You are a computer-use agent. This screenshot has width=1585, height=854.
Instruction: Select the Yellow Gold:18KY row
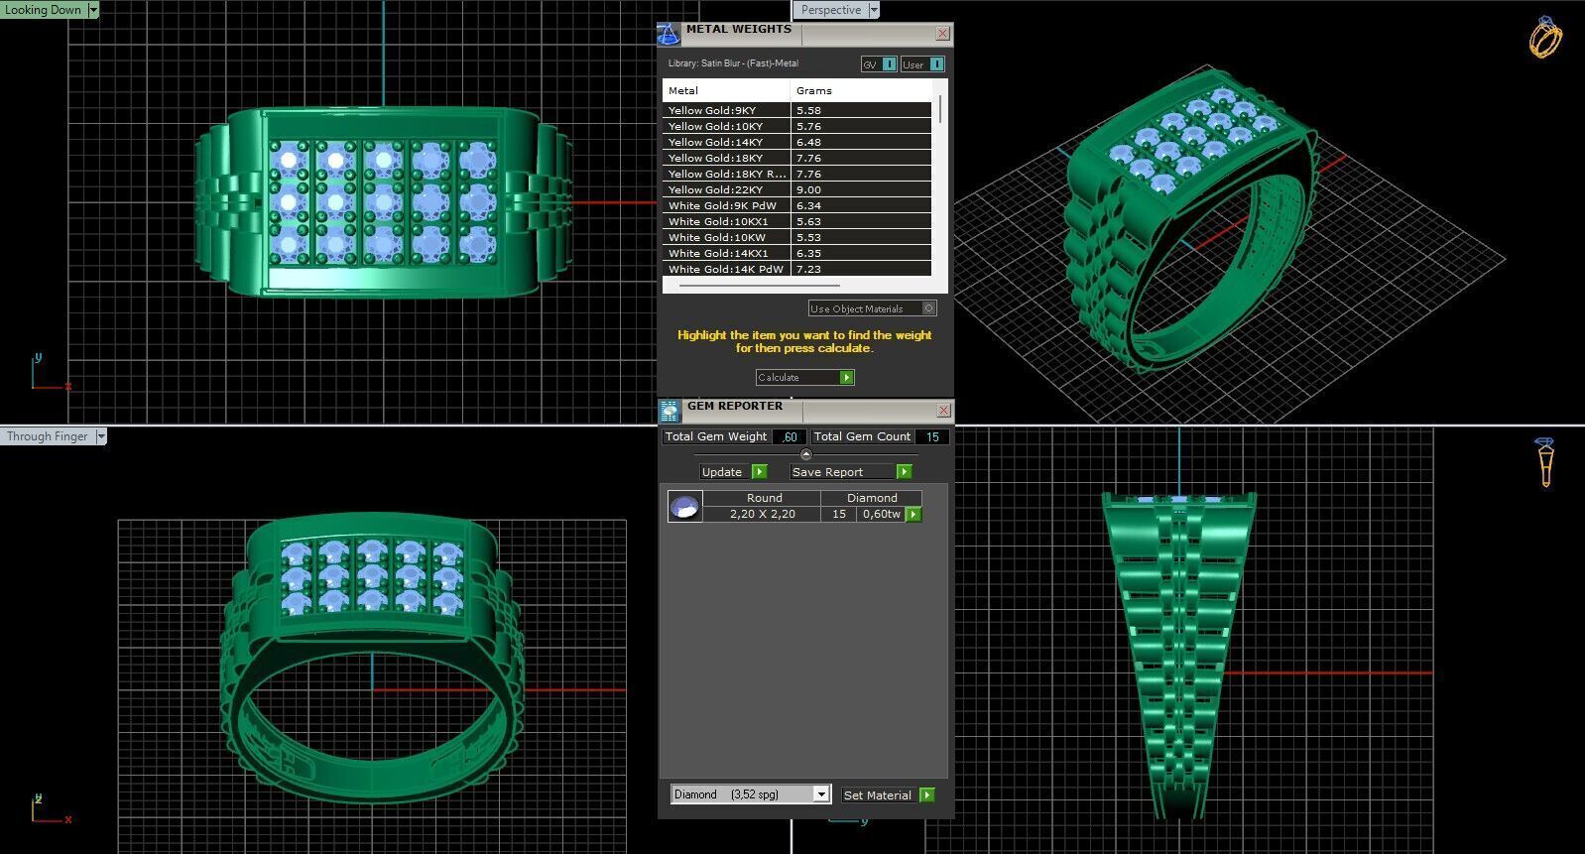point(796,158)
